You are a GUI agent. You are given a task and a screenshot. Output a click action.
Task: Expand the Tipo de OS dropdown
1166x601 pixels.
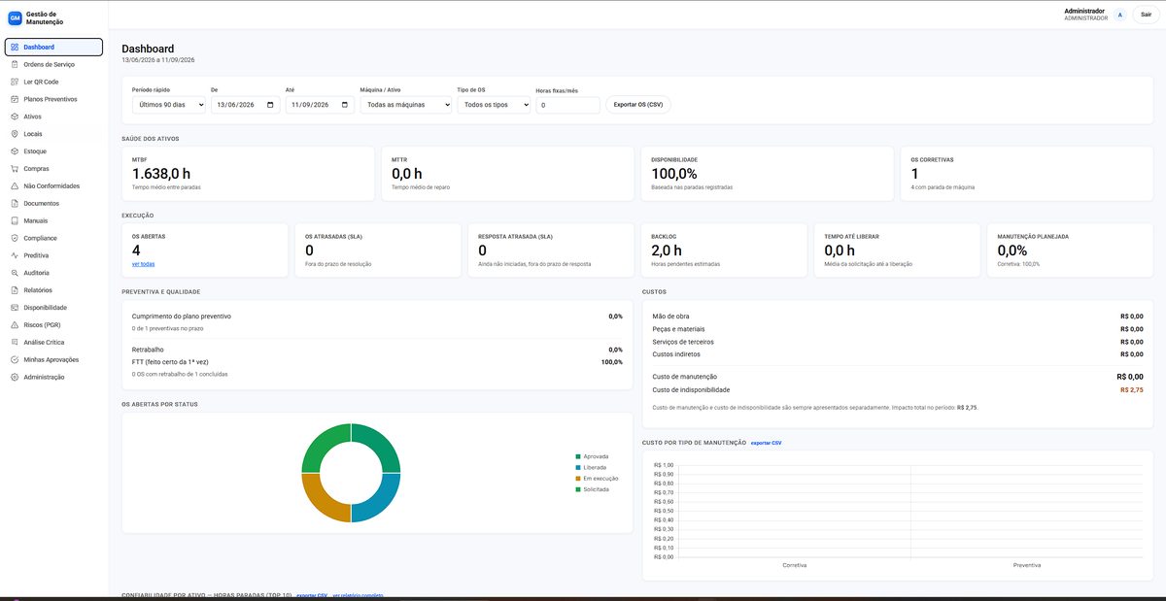pyautogui.click(x=494, y=105)
